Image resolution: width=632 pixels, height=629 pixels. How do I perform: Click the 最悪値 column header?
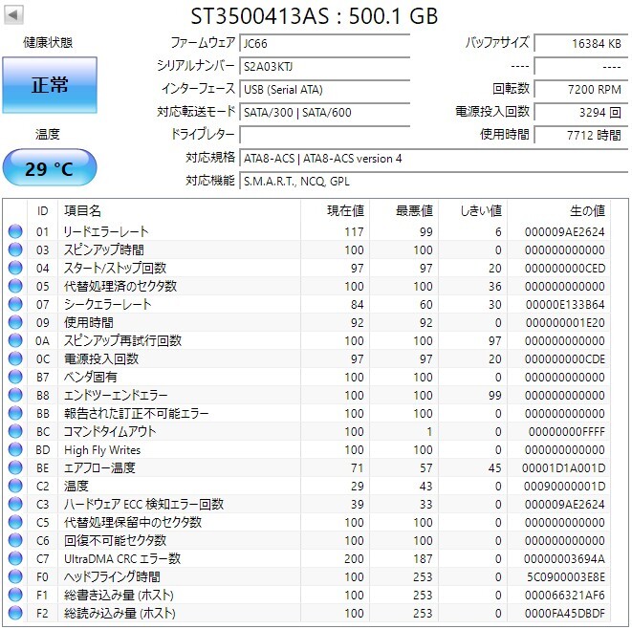point(403,210)
